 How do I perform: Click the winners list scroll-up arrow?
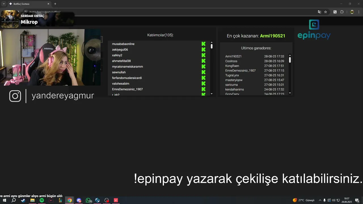tap(290, 55)
